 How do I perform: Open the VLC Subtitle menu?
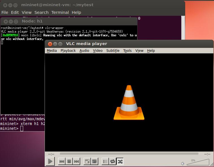click(x=113, y=51)
